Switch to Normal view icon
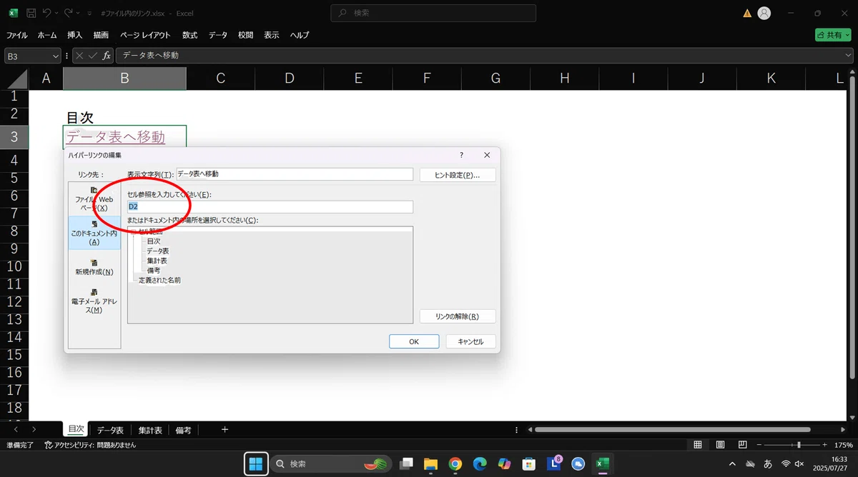Screen dimensions: 858x477 click(699, 445)
